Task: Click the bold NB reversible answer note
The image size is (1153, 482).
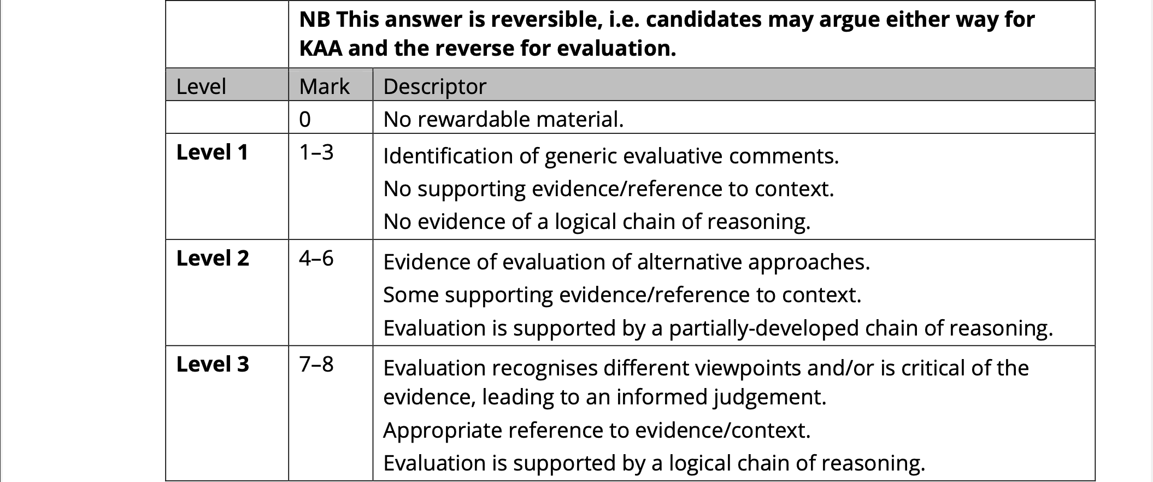Action: click(x=667, y=34)
